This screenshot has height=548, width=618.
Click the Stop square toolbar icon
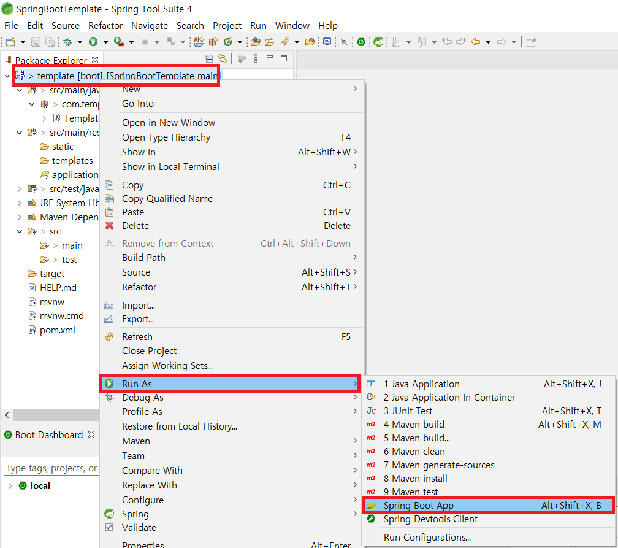(x=145, y=42)
